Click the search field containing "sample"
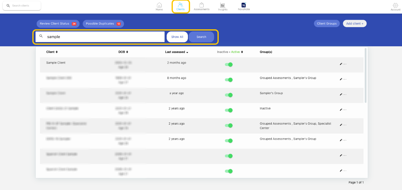Viewport: 402px width, 190px height. [x=100, y=37]
